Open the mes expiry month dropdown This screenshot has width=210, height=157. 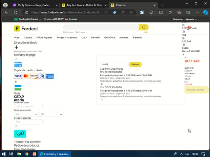[26, 114]
